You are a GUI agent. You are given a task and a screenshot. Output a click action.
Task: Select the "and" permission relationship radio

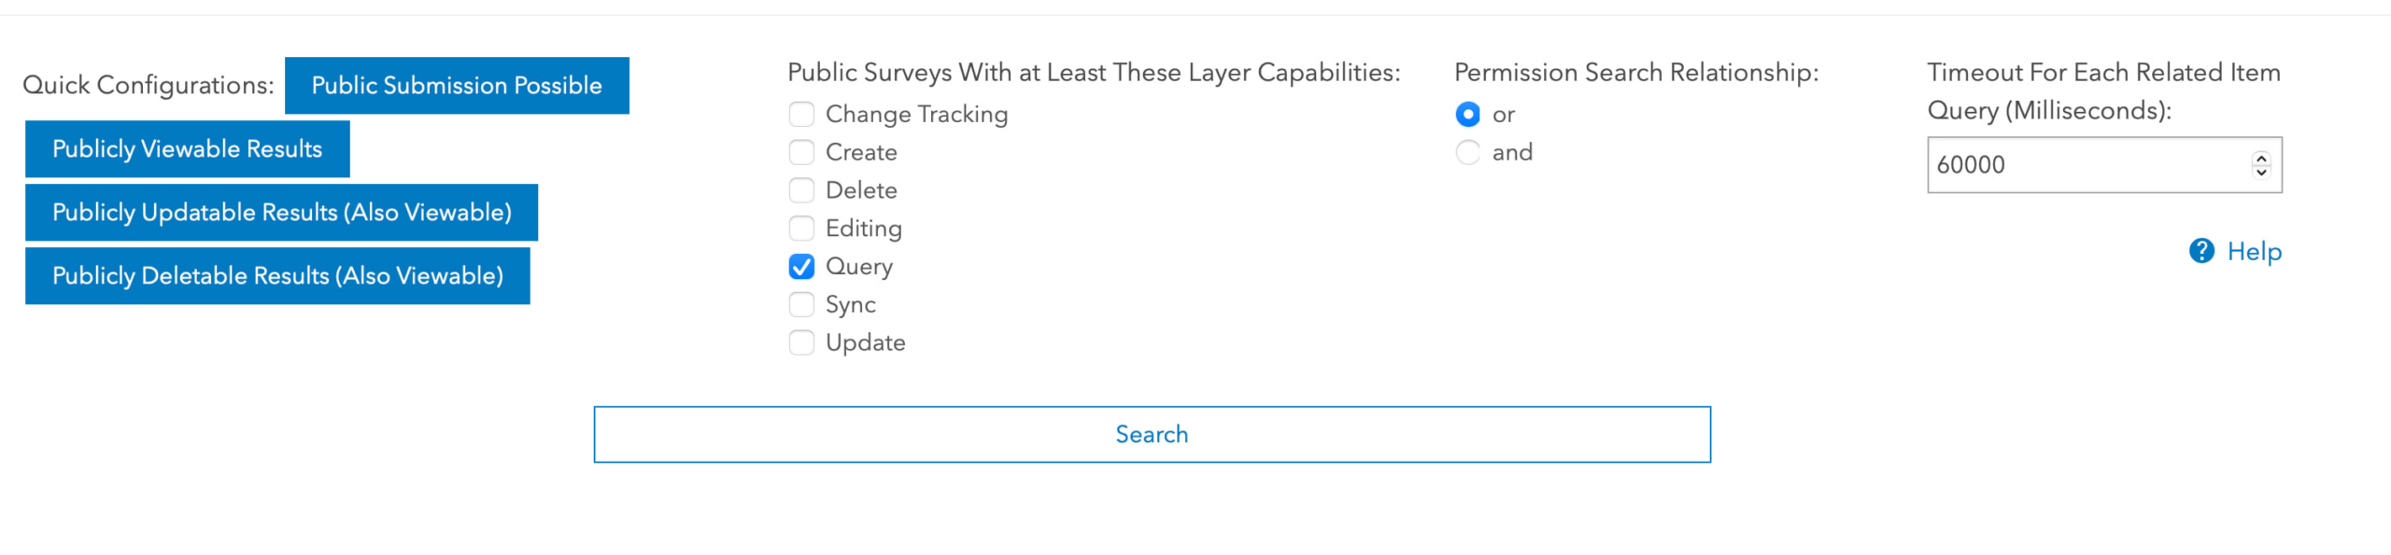point(1467,152)
